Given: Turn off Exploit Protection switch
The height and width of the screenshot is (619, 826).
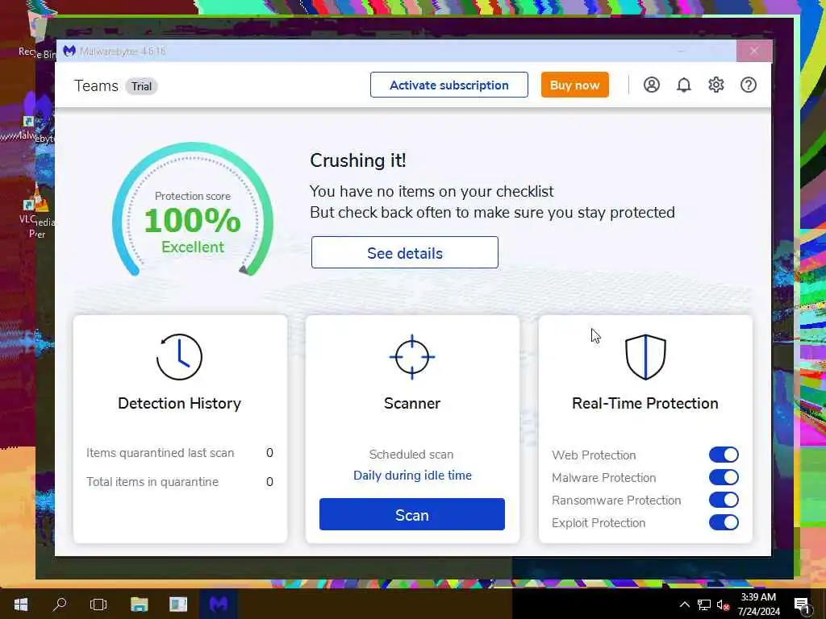Looking at the screenshot, I should coord(724,522).
